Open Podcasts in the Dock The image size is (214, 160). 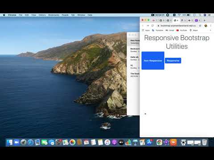click(x=114, y=142)
